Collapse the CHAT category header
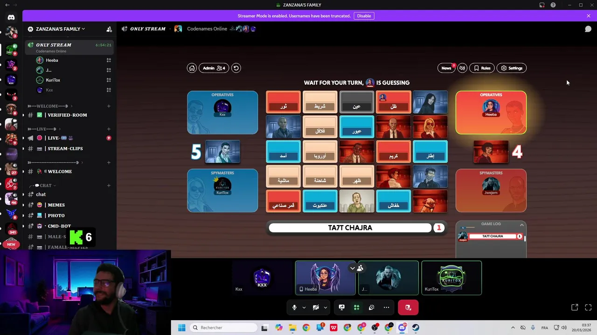The width and height of the screenshot is (597, 335). [x=42, y=185]
